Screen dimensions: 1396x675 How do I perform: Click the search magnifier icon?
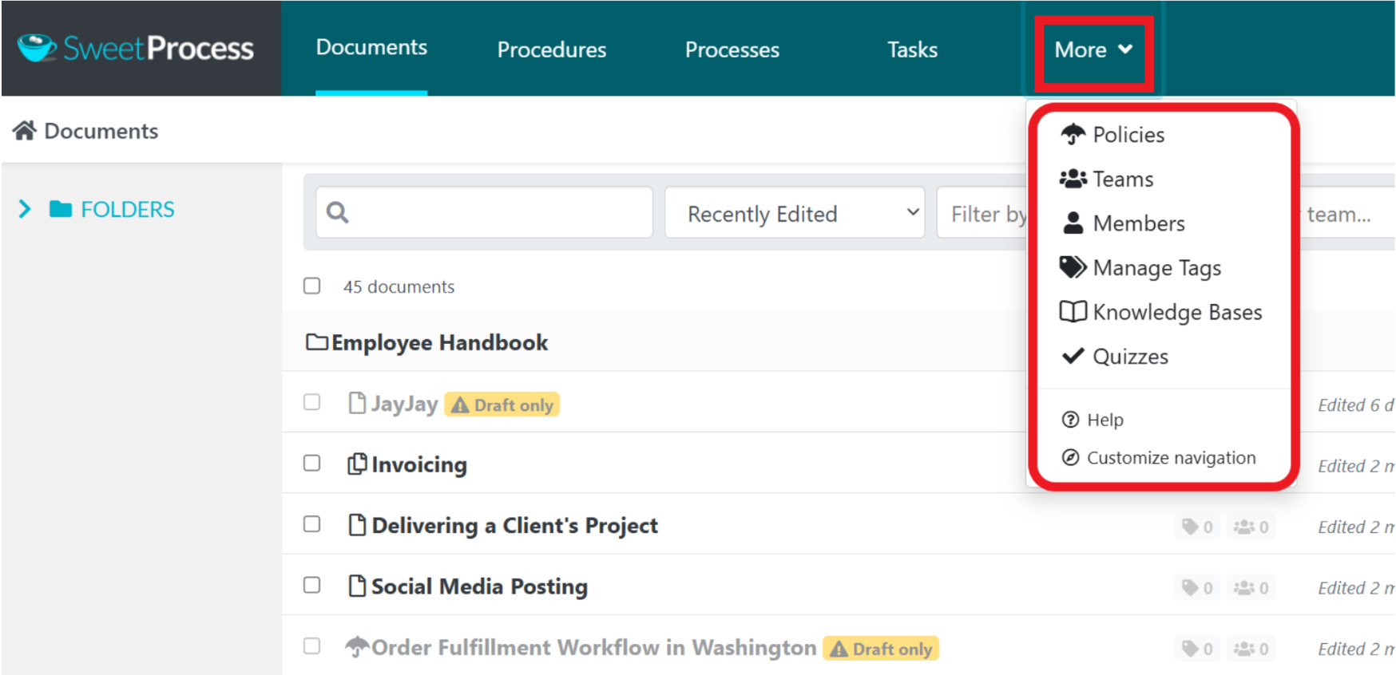click(x=338, y=212)
